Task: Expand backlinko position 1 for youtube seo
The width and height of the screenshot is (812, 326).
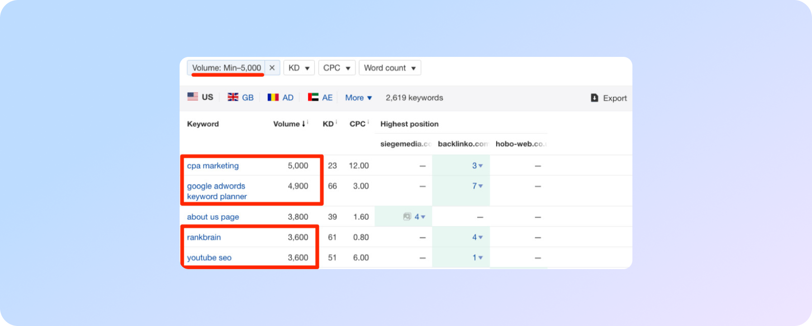Action: pos(477,257)
